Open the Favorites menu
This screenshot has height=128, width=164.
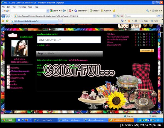22,7
